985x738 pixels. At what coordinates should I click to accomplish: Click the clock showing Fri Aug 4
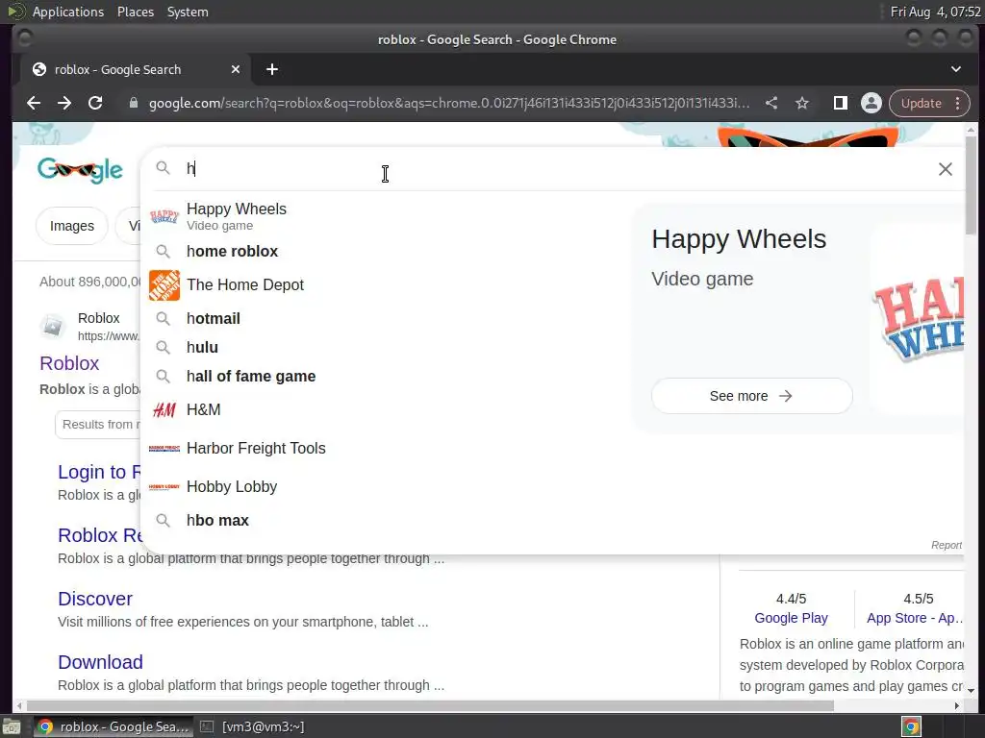(x=935, y=12)
